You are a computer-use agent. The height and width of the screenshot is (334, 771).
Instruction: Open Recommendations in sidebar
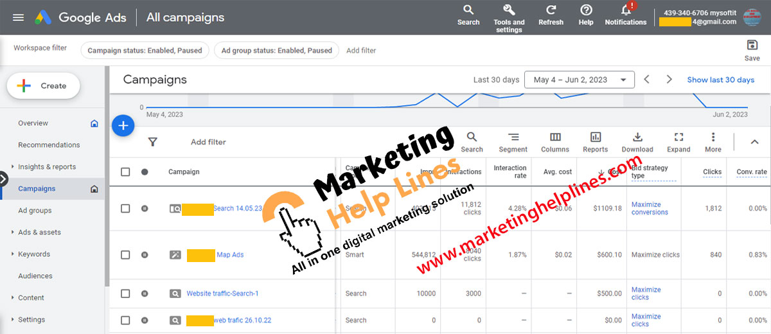tap(49, 145)
